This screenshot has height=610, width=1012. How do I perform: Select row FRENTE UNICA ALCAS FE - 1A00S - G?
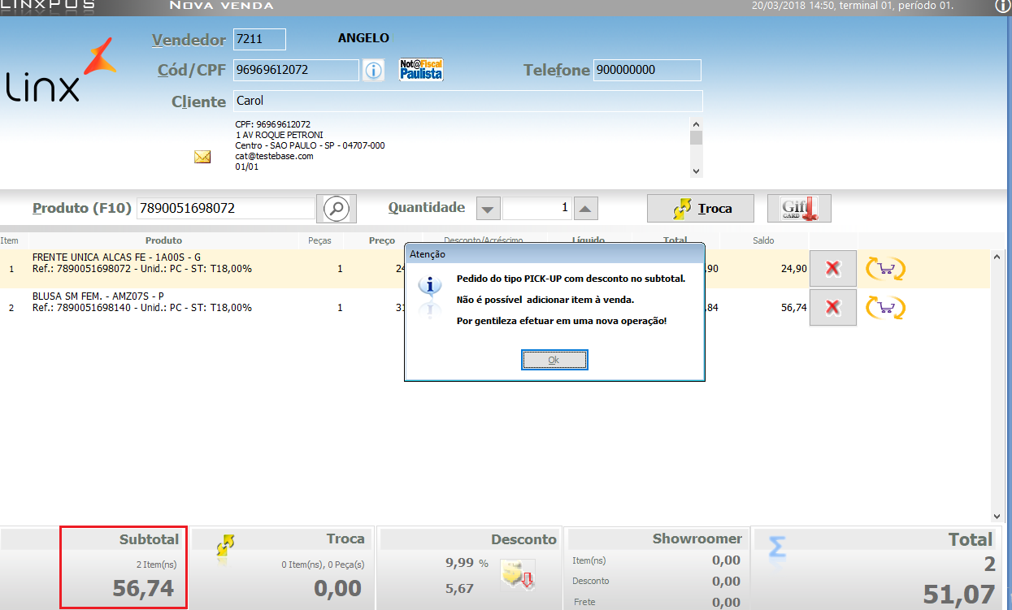tap(494, 269)
